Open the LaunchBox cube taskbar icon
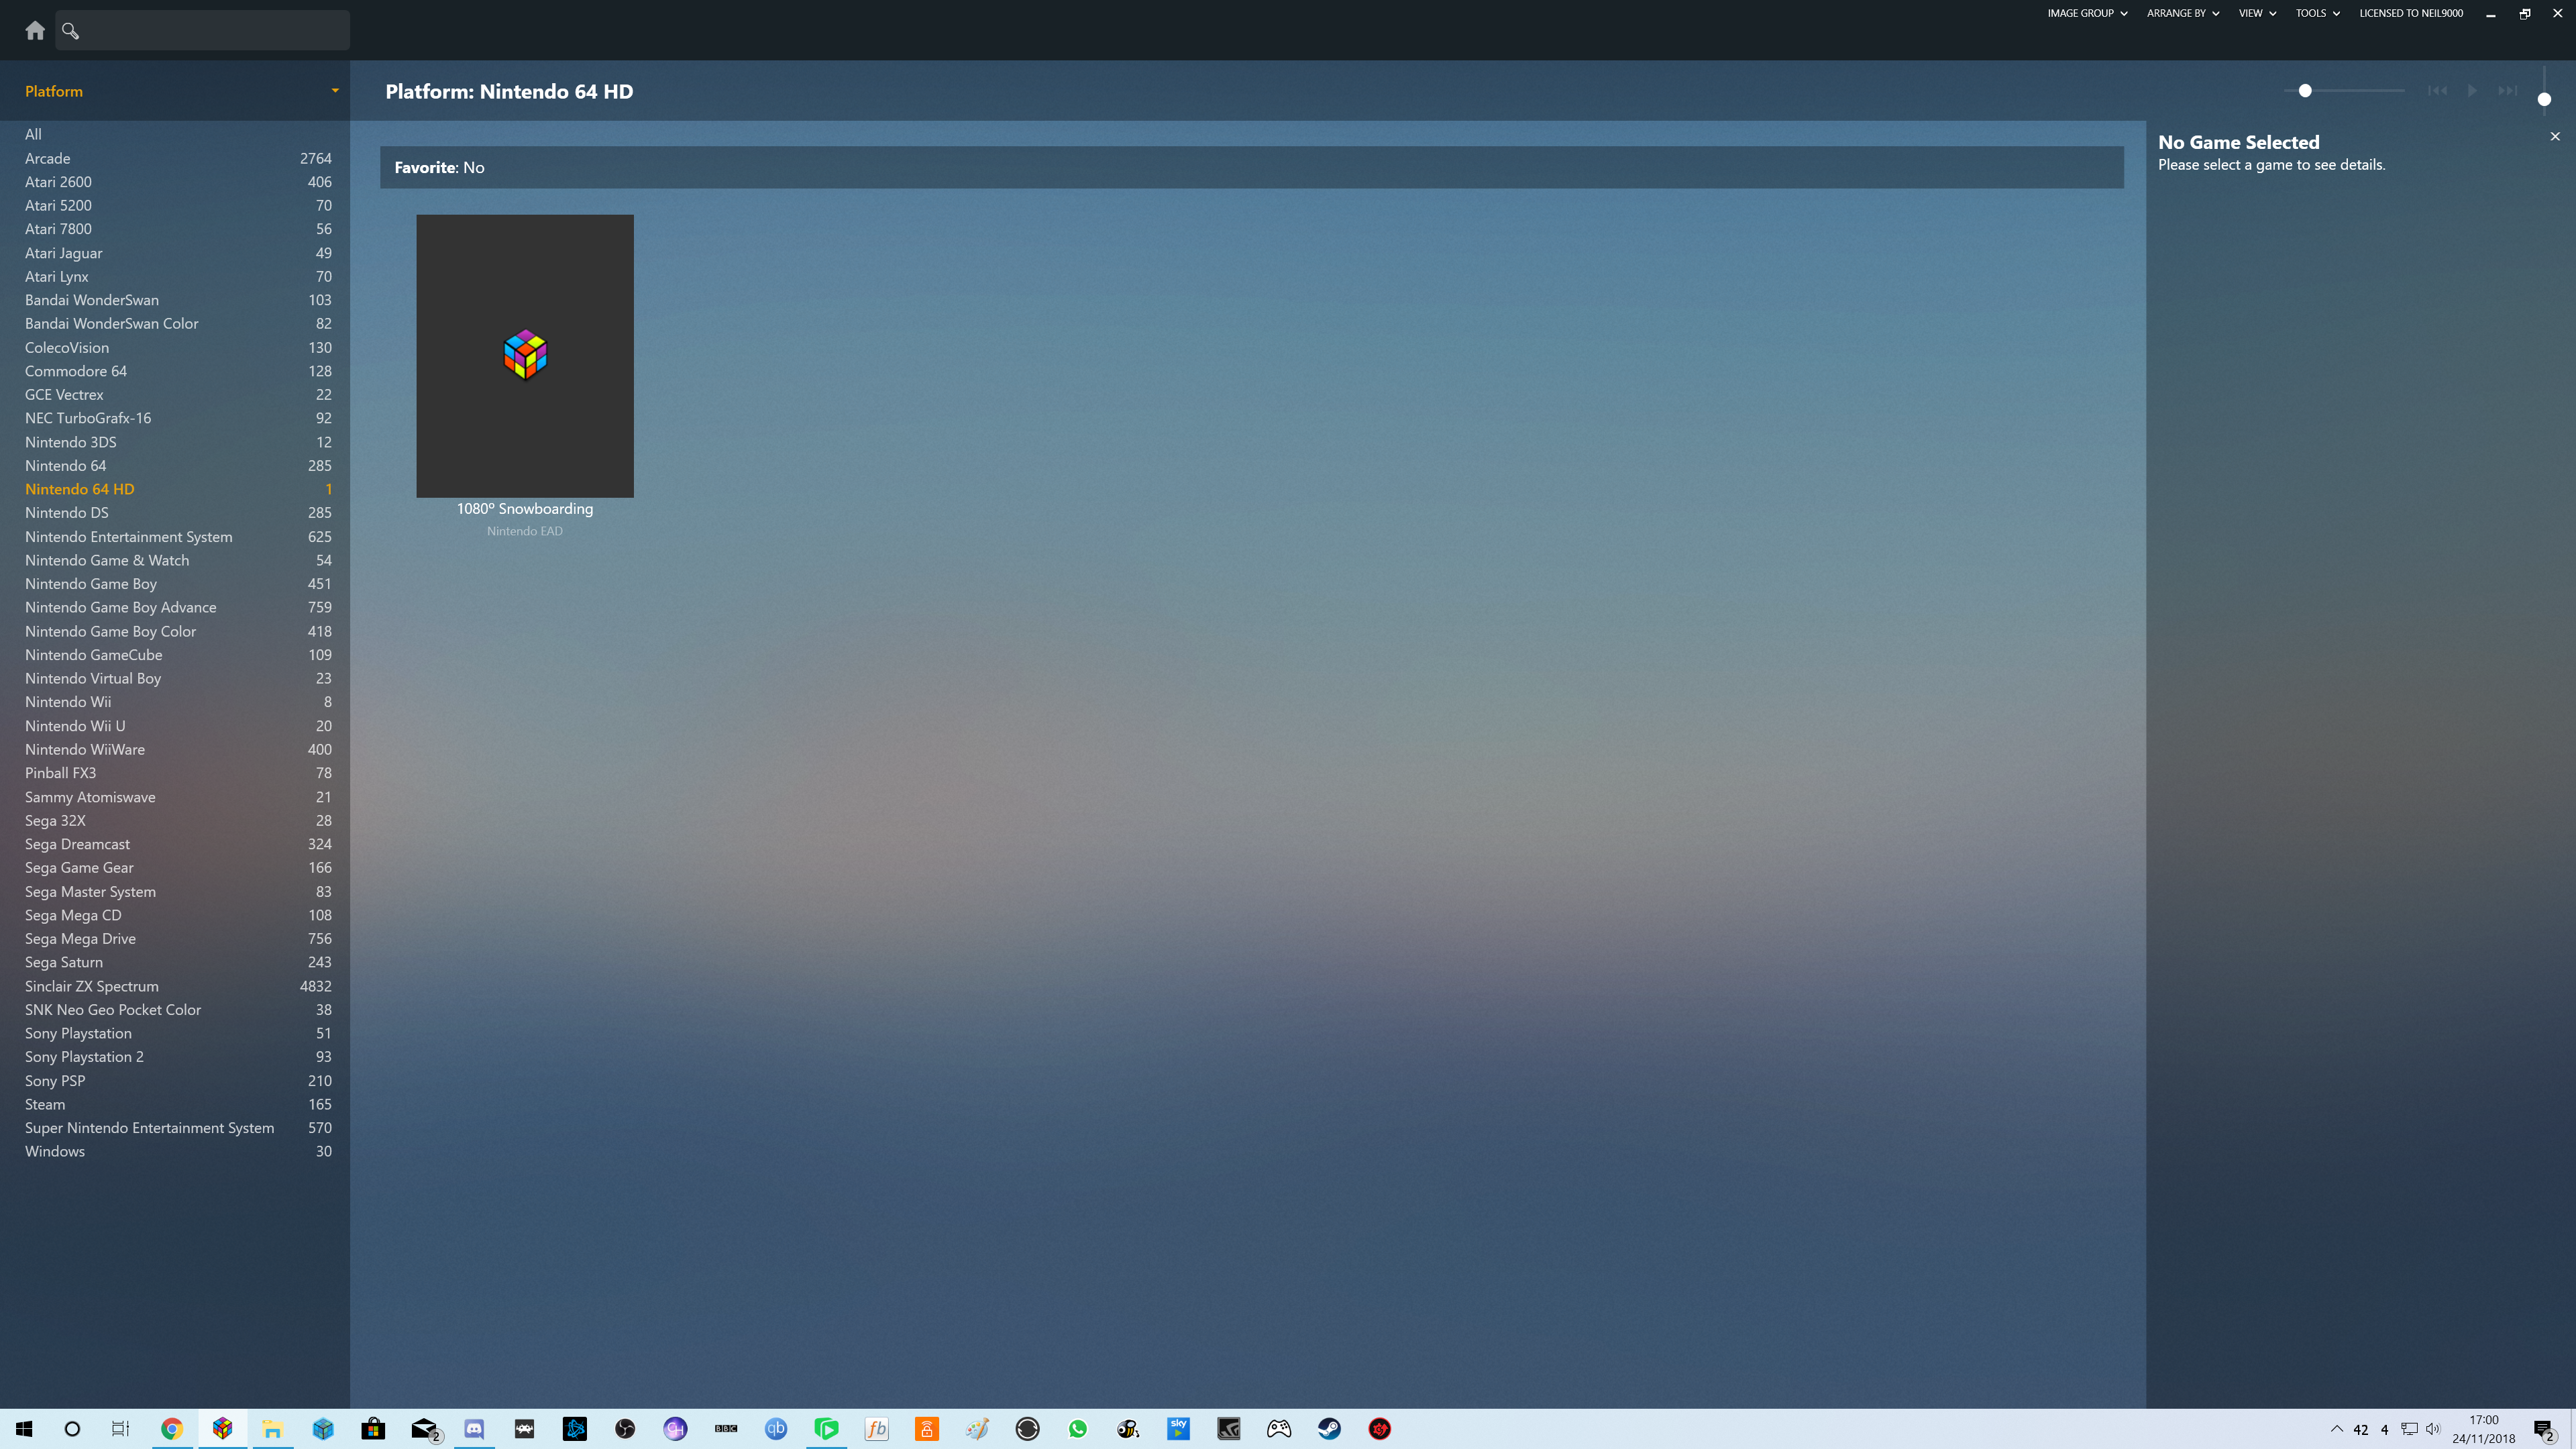Viewport: 2576px width, 1449px height. coord(222,1429)
